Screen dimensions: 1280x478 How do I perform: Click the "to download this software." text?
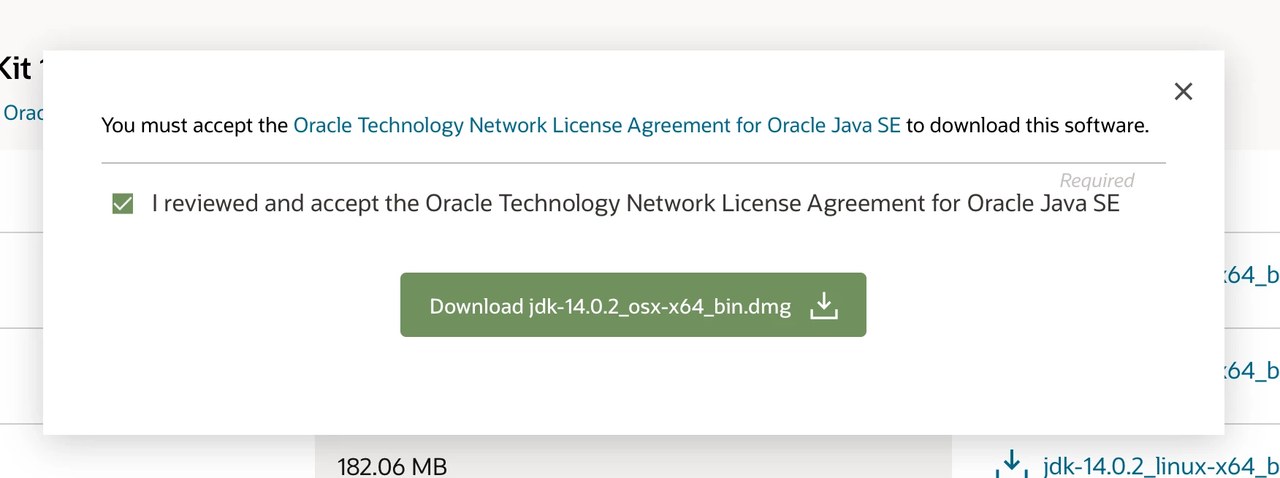pos(1027,126)
